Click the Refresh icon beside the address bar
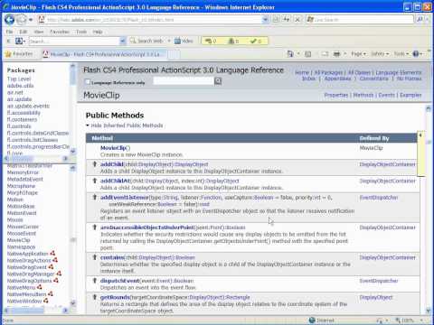Screen dimensions: 434x325 tap(286, 20)
